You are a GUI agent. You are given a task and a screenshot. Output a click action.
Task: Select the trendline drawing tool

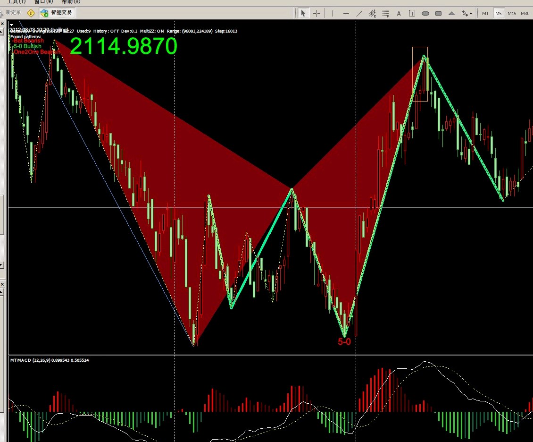pos(359,13)
